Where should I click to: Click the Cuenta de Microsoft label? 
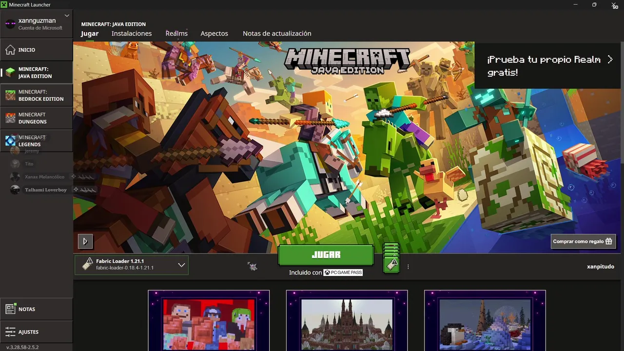coord(40,28)
